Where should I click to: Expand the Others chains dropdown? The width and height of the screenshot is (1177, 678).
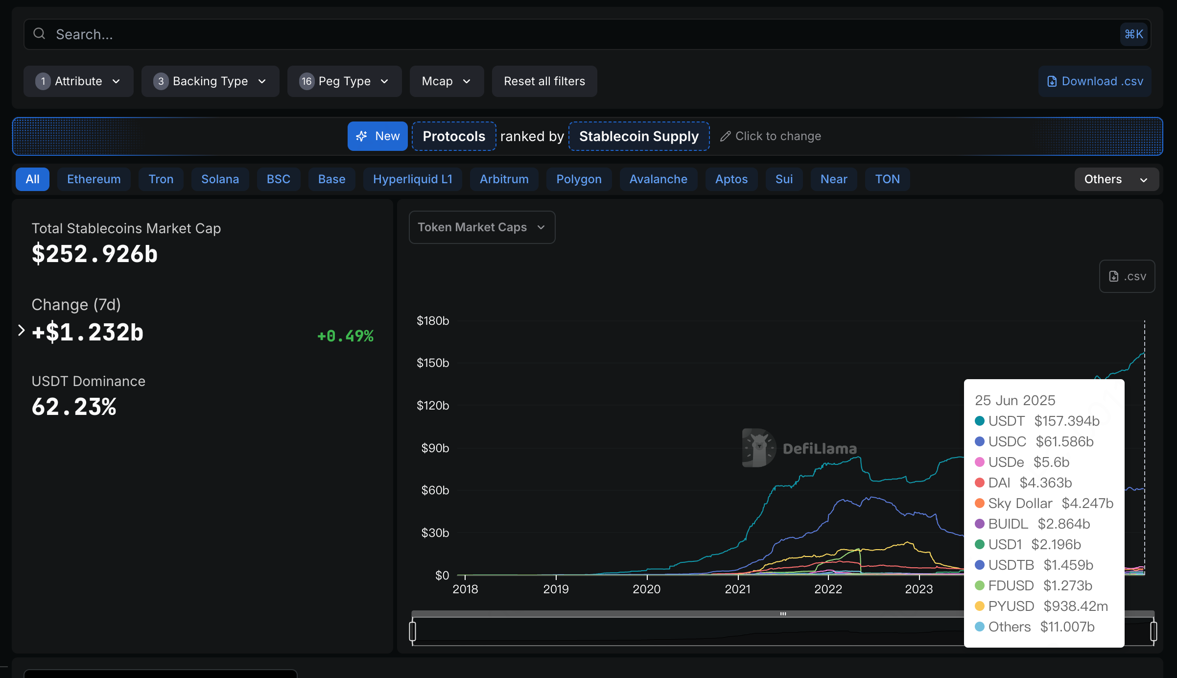[x=1116, y=179]
